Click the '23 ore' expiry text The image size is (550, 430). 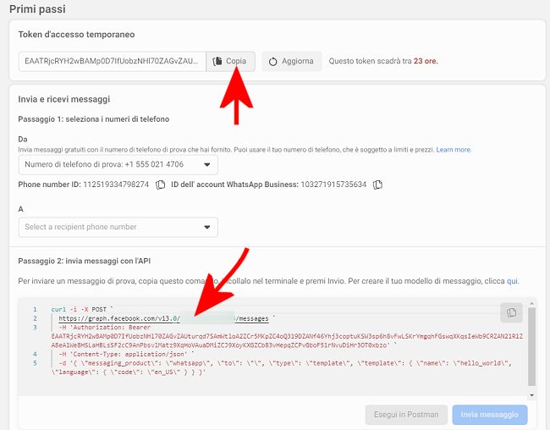pos(426,61)
